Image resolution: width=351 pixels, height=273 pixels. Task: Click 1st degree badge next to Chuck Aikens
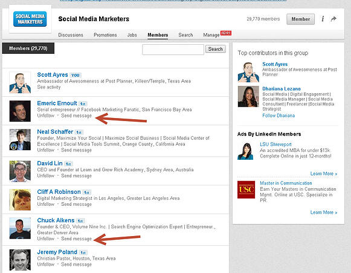[x=80, y=221]
